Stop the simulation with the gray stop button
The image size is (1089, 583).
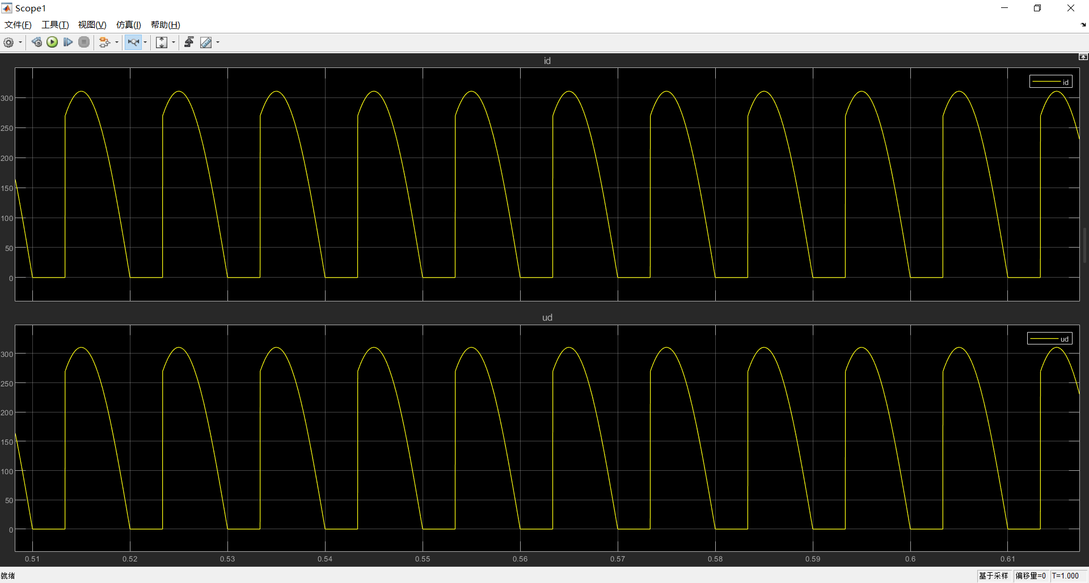[84, 42]
